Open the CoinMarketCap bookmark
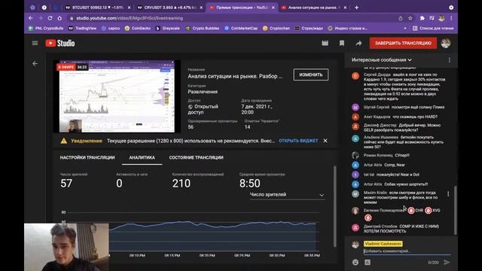The image size is (482, 271). 241,29
